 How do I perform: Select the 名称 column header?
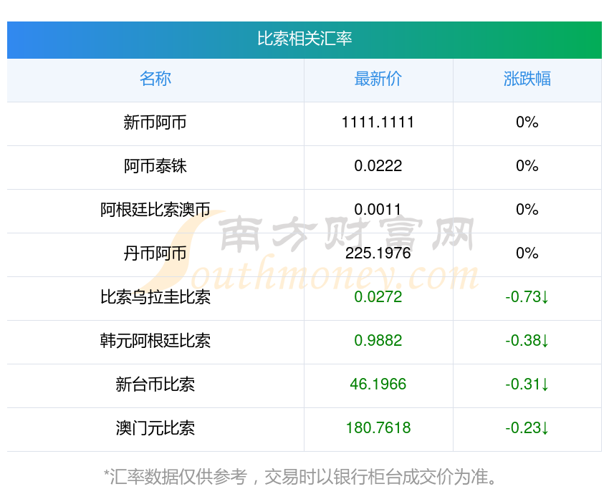pos(155,79)
